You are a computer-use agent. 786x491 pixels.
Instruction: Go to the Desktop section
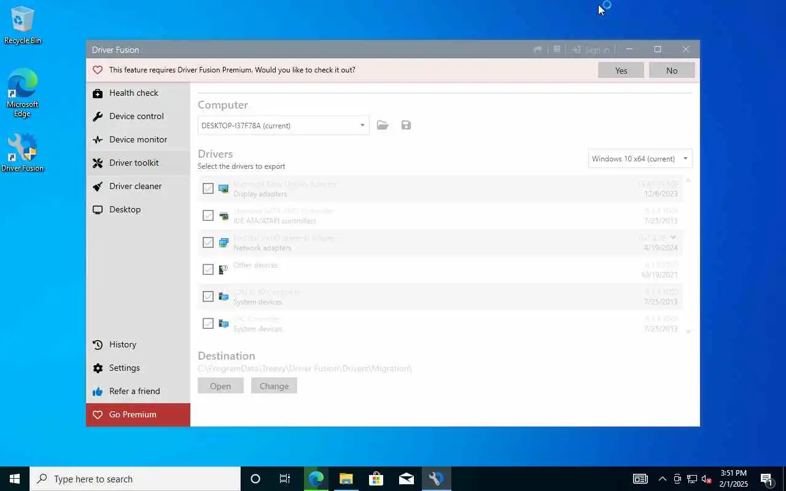(x=138, y=210)
